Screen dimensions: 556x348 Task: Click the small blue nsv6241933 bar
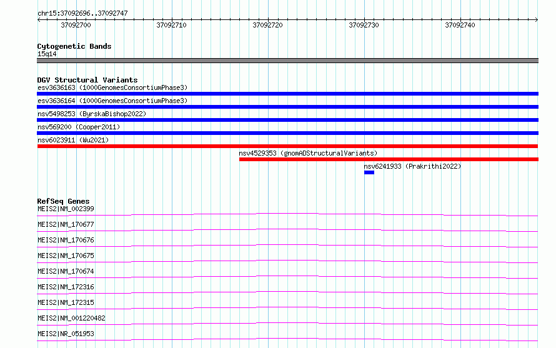pos(369,172)
